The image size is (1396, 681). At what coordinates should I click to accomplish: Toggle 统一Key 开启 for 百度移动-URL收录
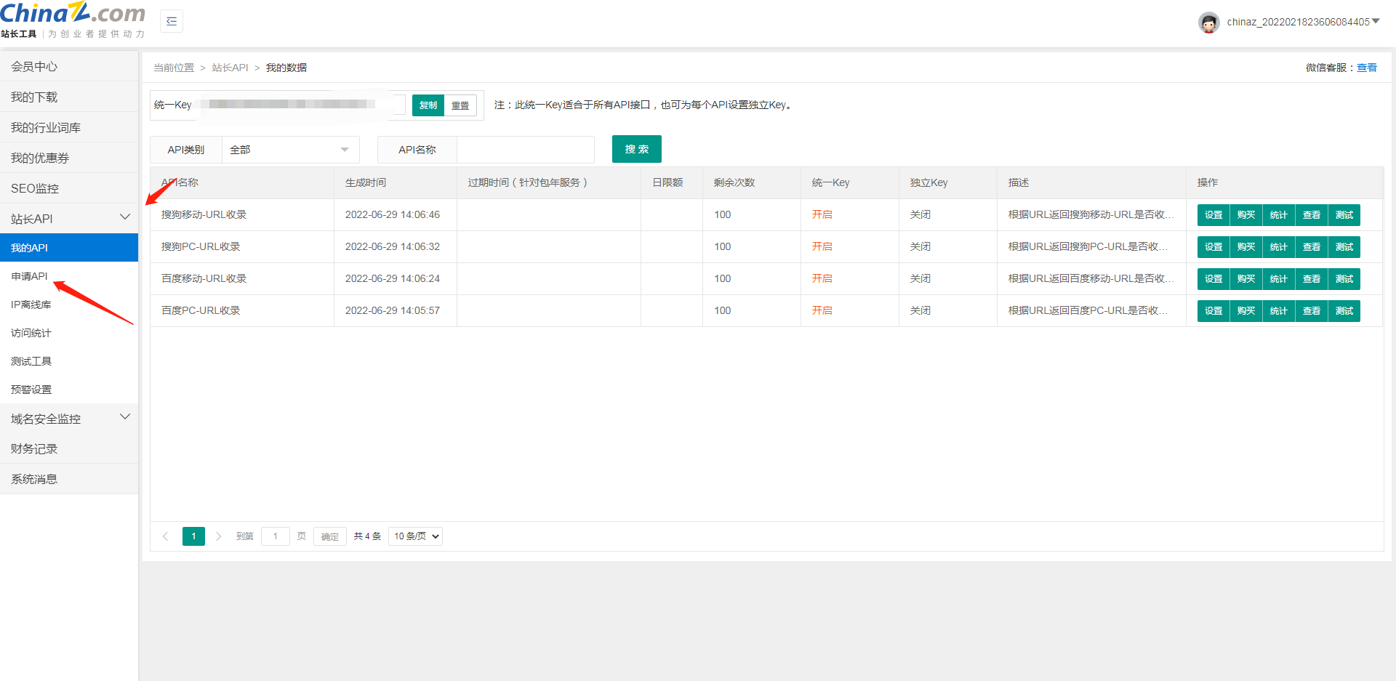[822, 278]
